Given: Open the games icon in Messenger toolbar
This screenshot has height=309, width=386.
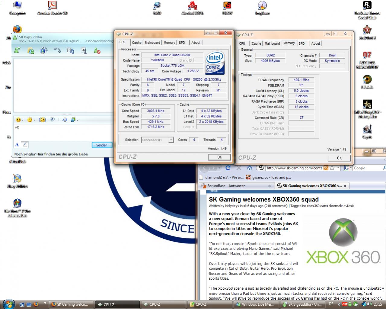Looking at the screenshot, I should pos(84,50).
